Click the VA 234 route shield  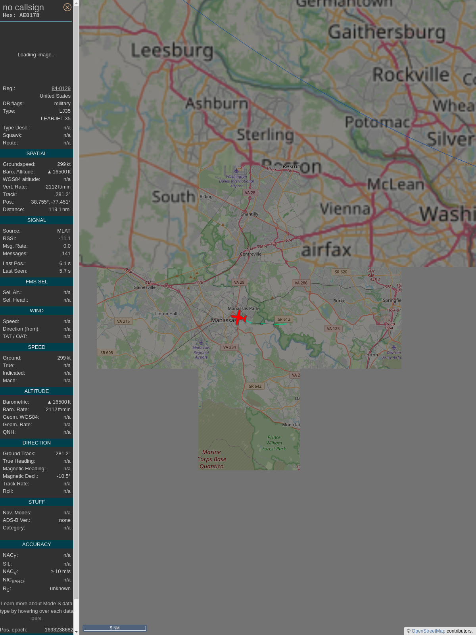[229, 347]
